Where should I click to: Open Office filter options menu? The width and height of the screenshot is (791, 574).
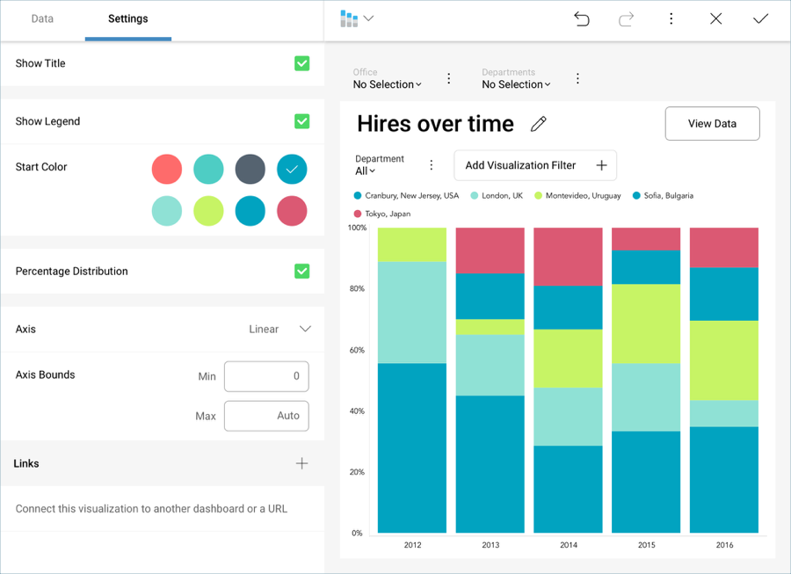[449, 78]
